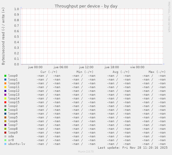Click the green loop0 legend swatch
This screenshot has width=172, height=155.
(x=5, y=76)
